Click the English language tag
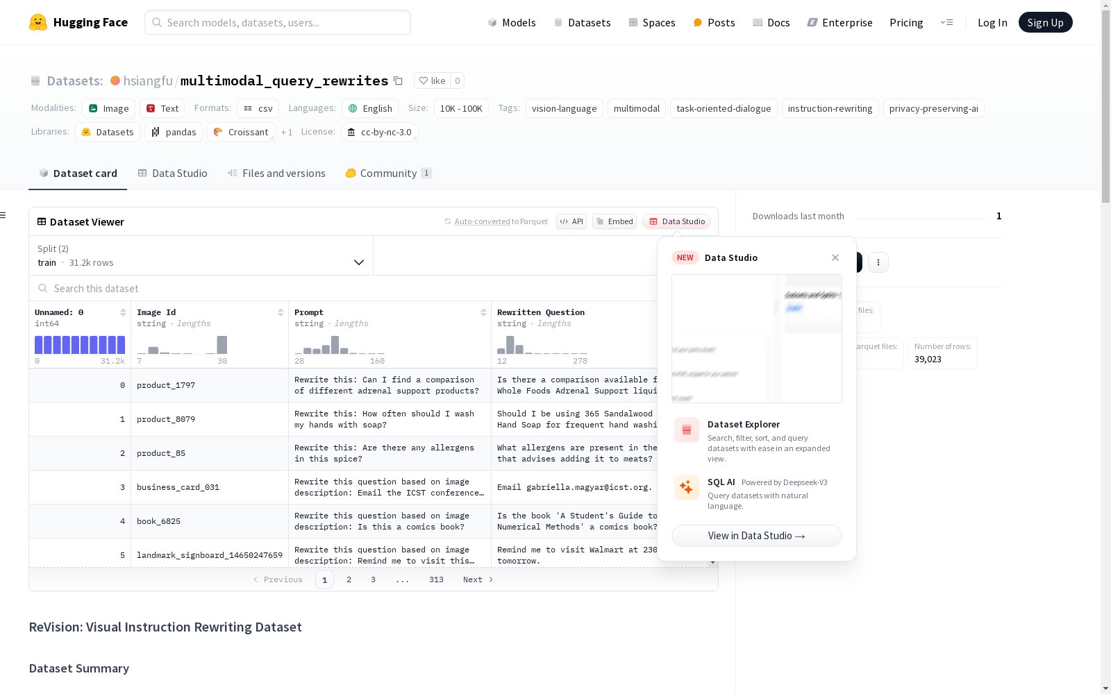 [x=371, y=108]
